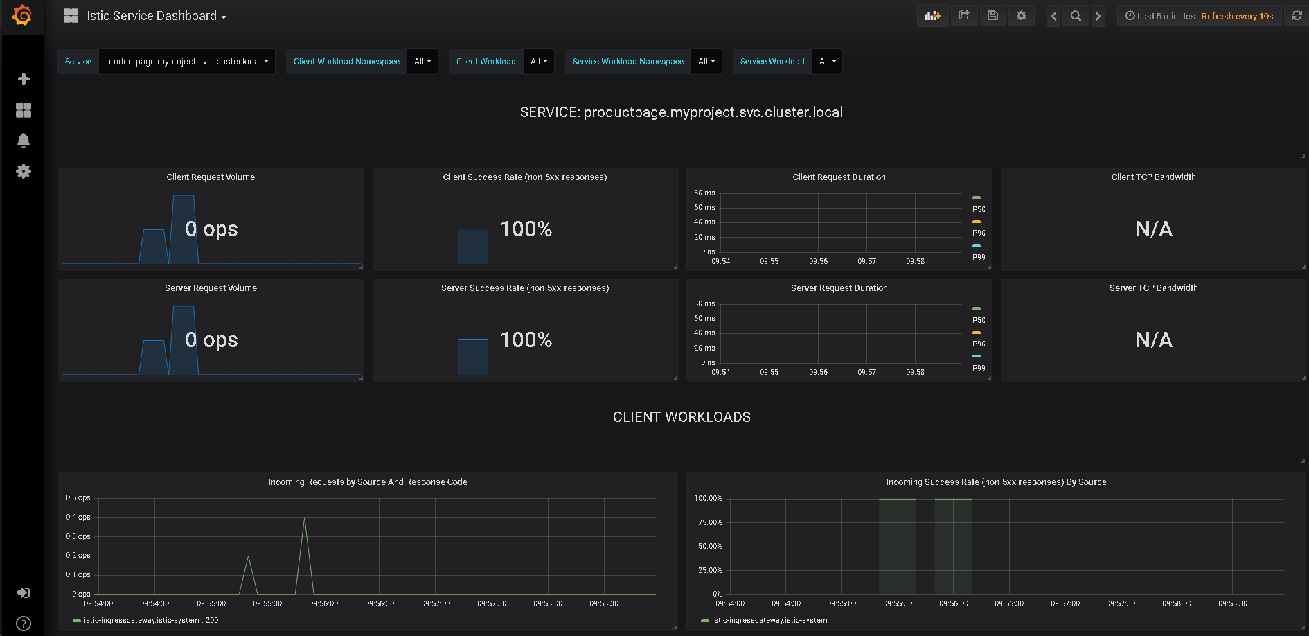Image resolution: width=1309 pixels, height=636 pixels.
Task: Toggle istio-ingressgateway 200 legend in Incoming Requests
Action: click(151, 621)
